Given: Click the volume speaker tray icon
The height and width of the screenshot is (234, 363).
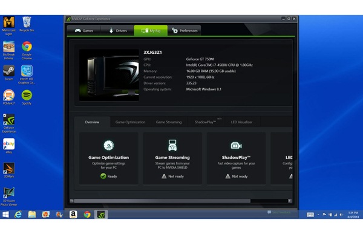Looking at the screenshot, I should click(341, 215).
